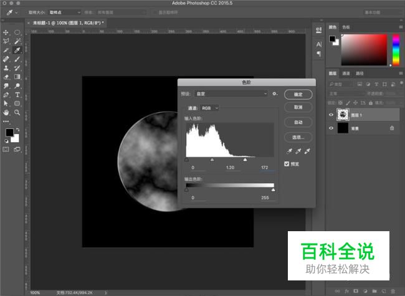Select the History Brush tool
Image resolution: width=405 pixels, height=296 pixels.
click(17, 68)
